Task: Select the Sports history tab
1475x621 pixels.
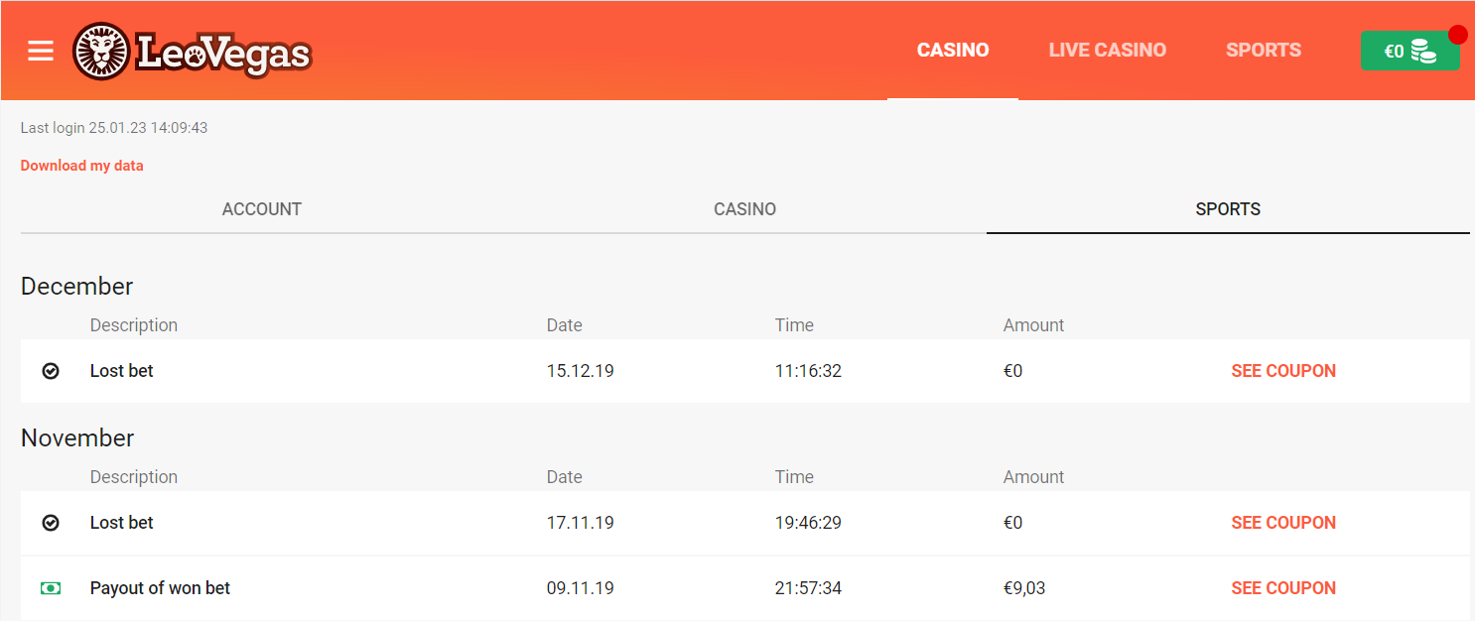Action: click(x=1228, y=209)
